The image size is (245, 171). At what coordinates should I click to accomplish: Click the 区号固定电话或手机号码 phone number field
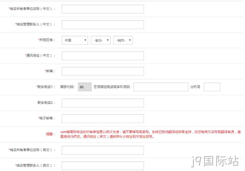point(161,87)
